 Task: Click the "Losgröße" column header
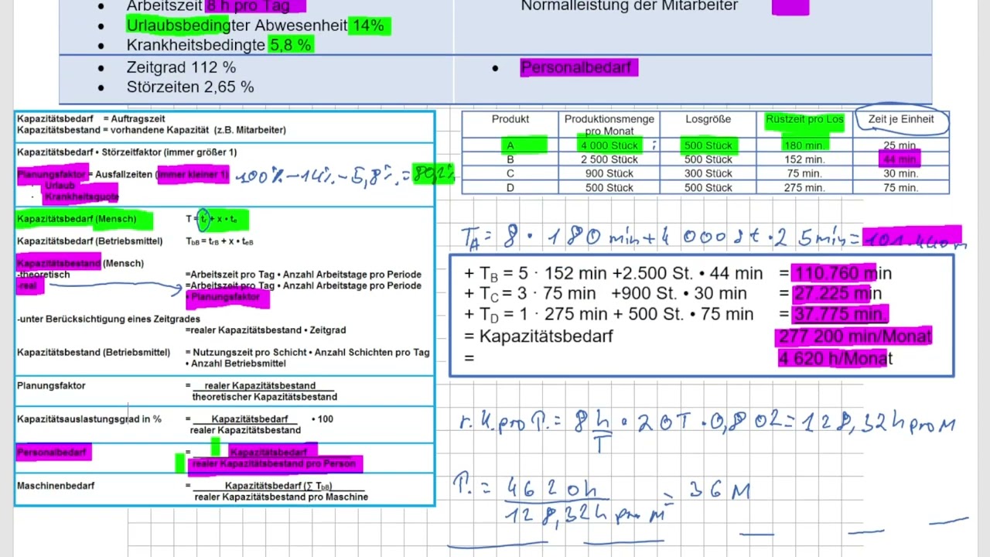pyautogui.click(x=708, y=119)
